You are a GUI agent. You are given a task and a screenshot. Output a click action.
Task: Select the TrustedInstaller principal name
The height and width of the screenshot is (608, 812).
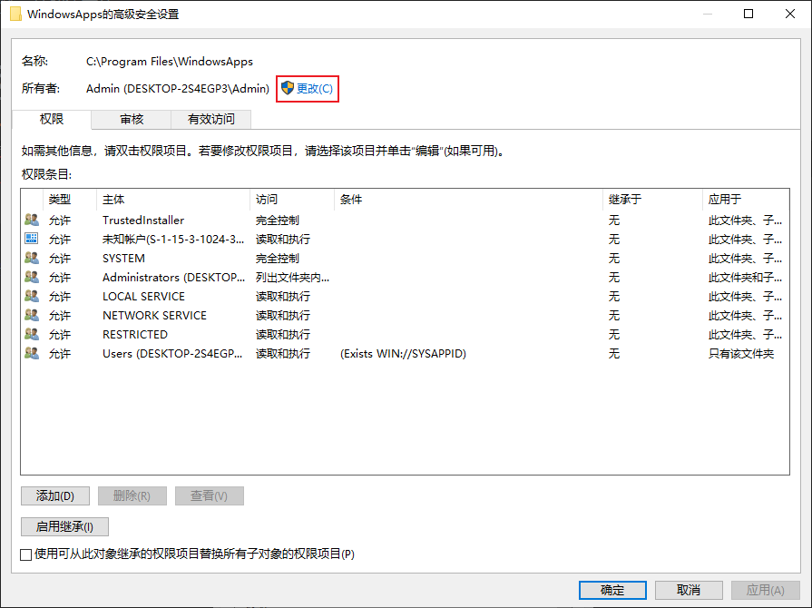(143, 221)
